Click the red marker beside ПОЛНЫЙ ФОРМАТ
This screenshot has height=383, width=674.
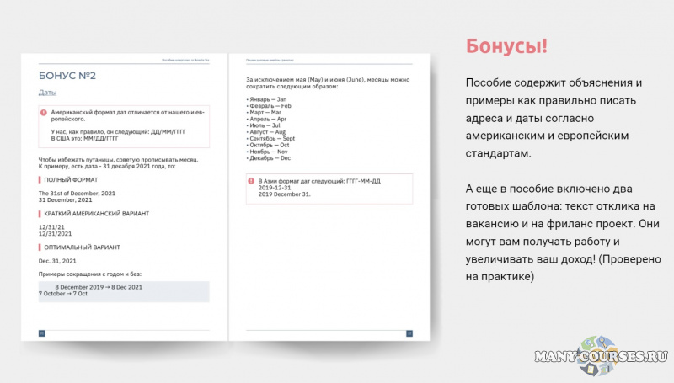pyautogui.click(x=40, y=179)
